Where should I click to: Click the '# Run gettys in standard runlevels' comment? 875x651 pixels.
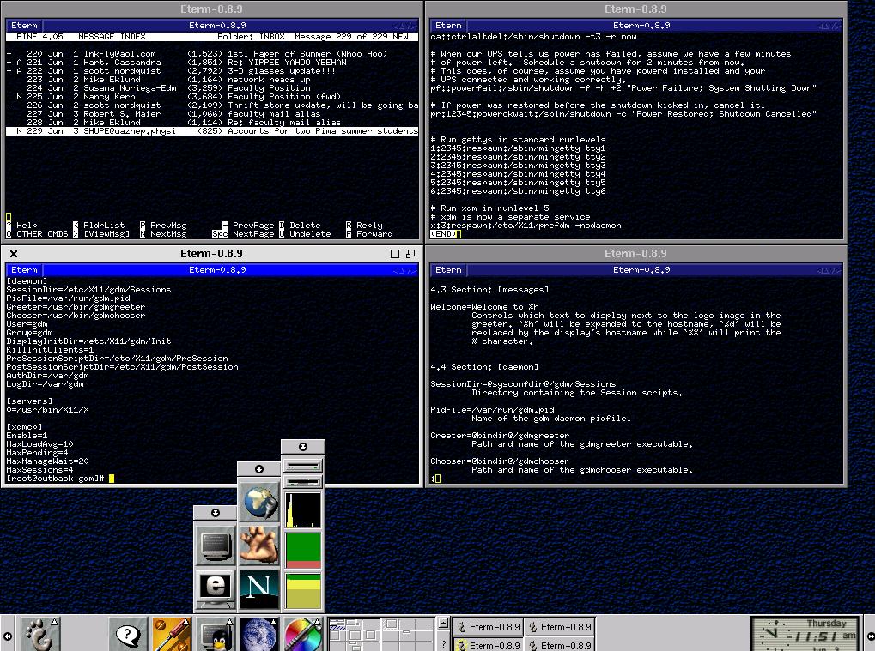tap(518, 140)
